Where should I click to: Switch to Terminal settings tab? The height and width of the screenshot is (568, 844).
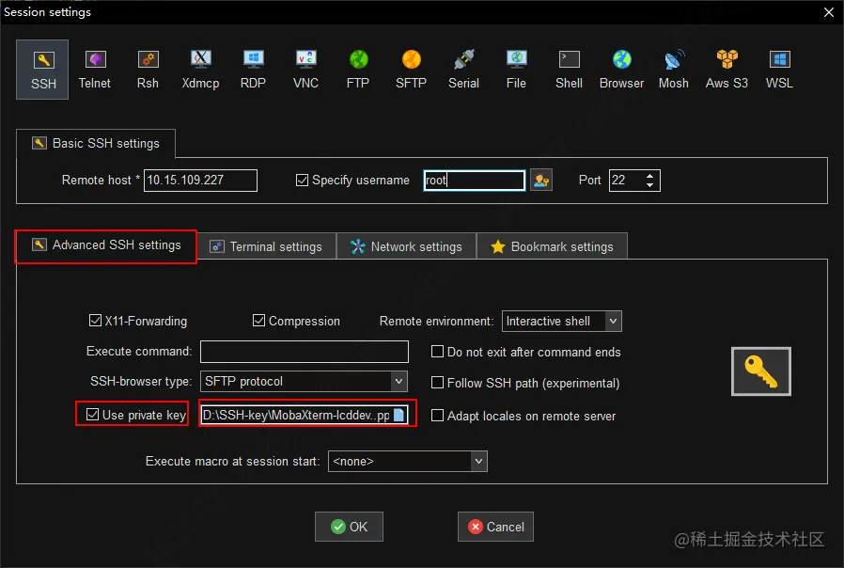tap(266, 246)
